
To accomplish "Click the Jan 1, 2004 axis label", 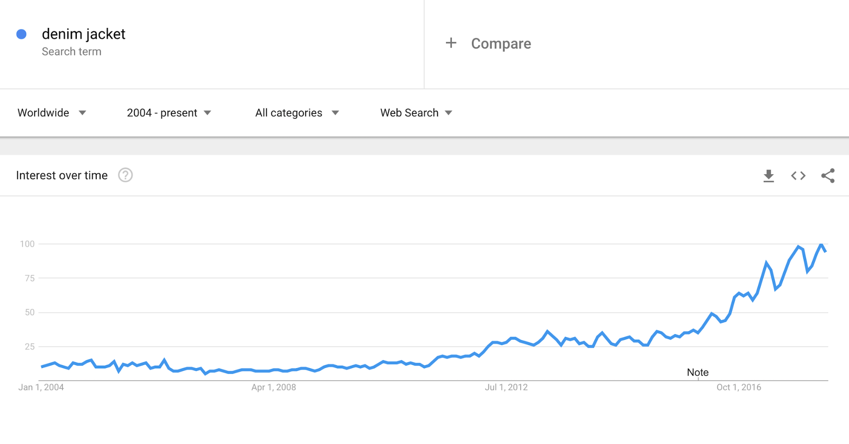I will 41,387.
